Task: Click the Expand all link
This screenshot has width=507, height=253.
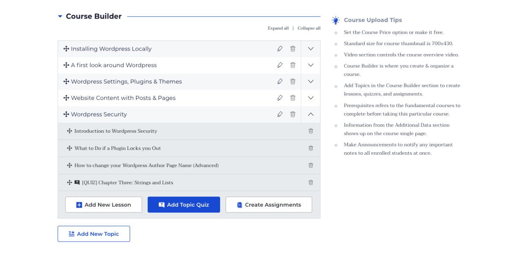Action: 278,28
